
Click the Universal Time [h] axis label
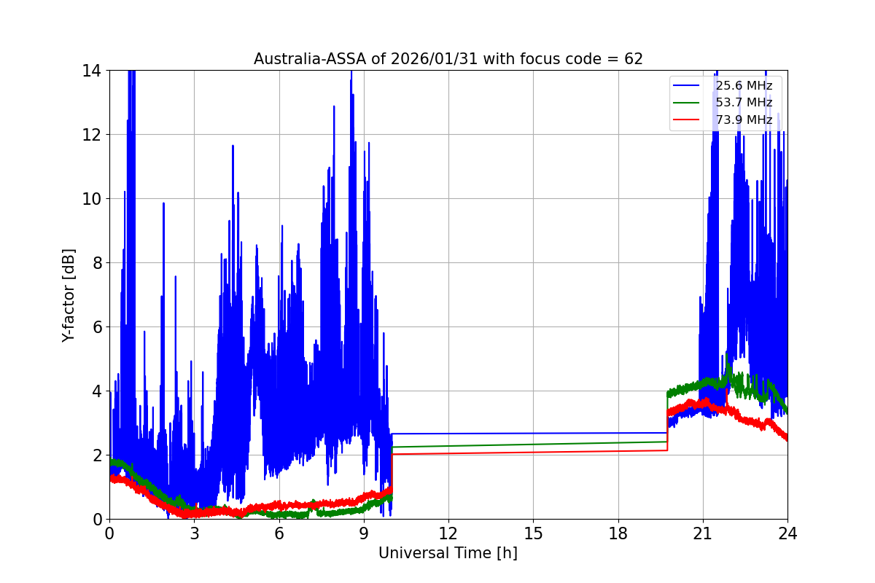click(448, 553)
